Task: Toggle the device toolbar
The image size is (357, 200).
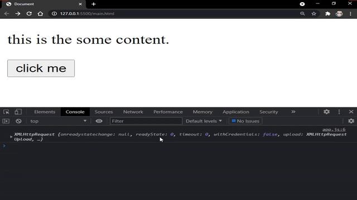Action: coord(18,112)
